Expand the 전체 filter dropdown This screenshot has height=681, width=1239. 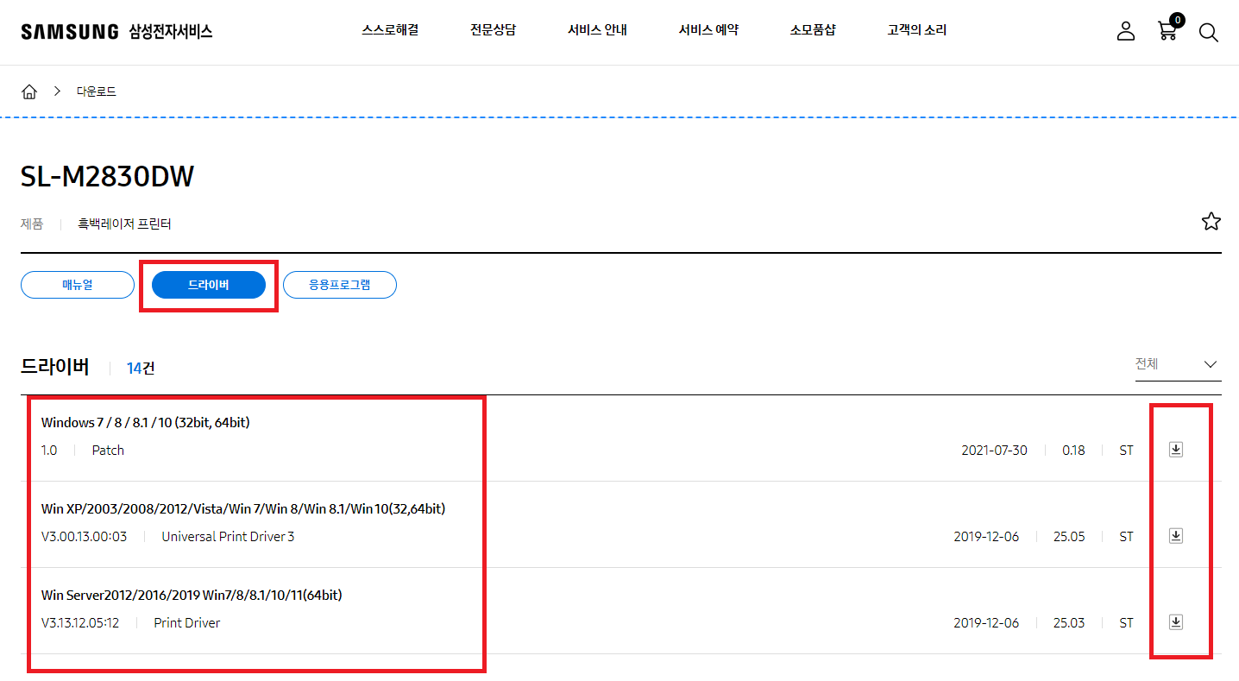click(x=1178, y=364)
